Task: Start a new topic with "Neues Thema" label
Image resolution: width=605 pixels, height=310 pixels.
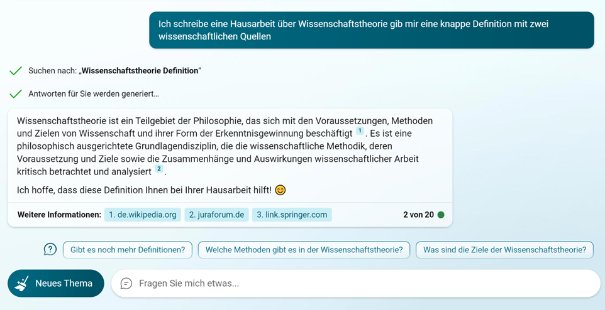Action: (x=64, y=284)
